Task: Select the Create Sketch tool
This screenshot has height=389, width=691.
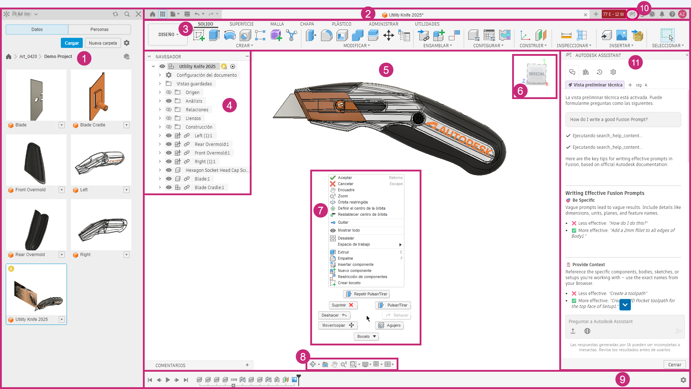Action: tap(199, 35)
